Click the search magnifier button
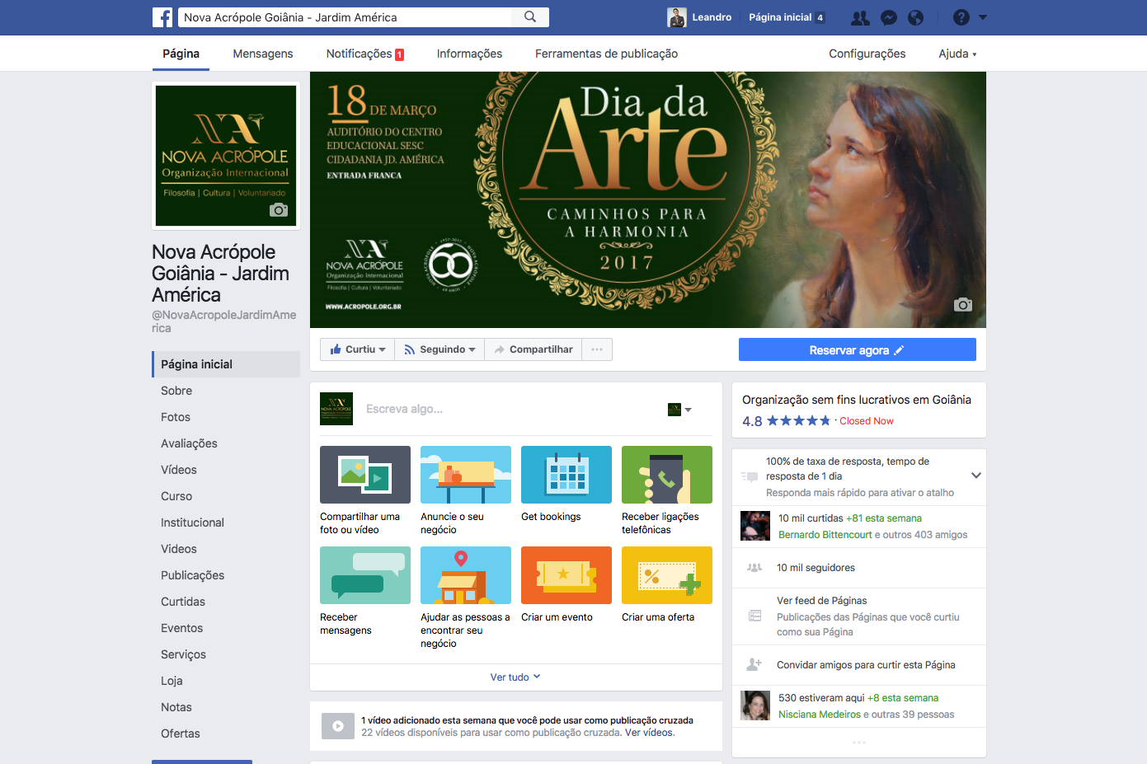 pos(530,16)
